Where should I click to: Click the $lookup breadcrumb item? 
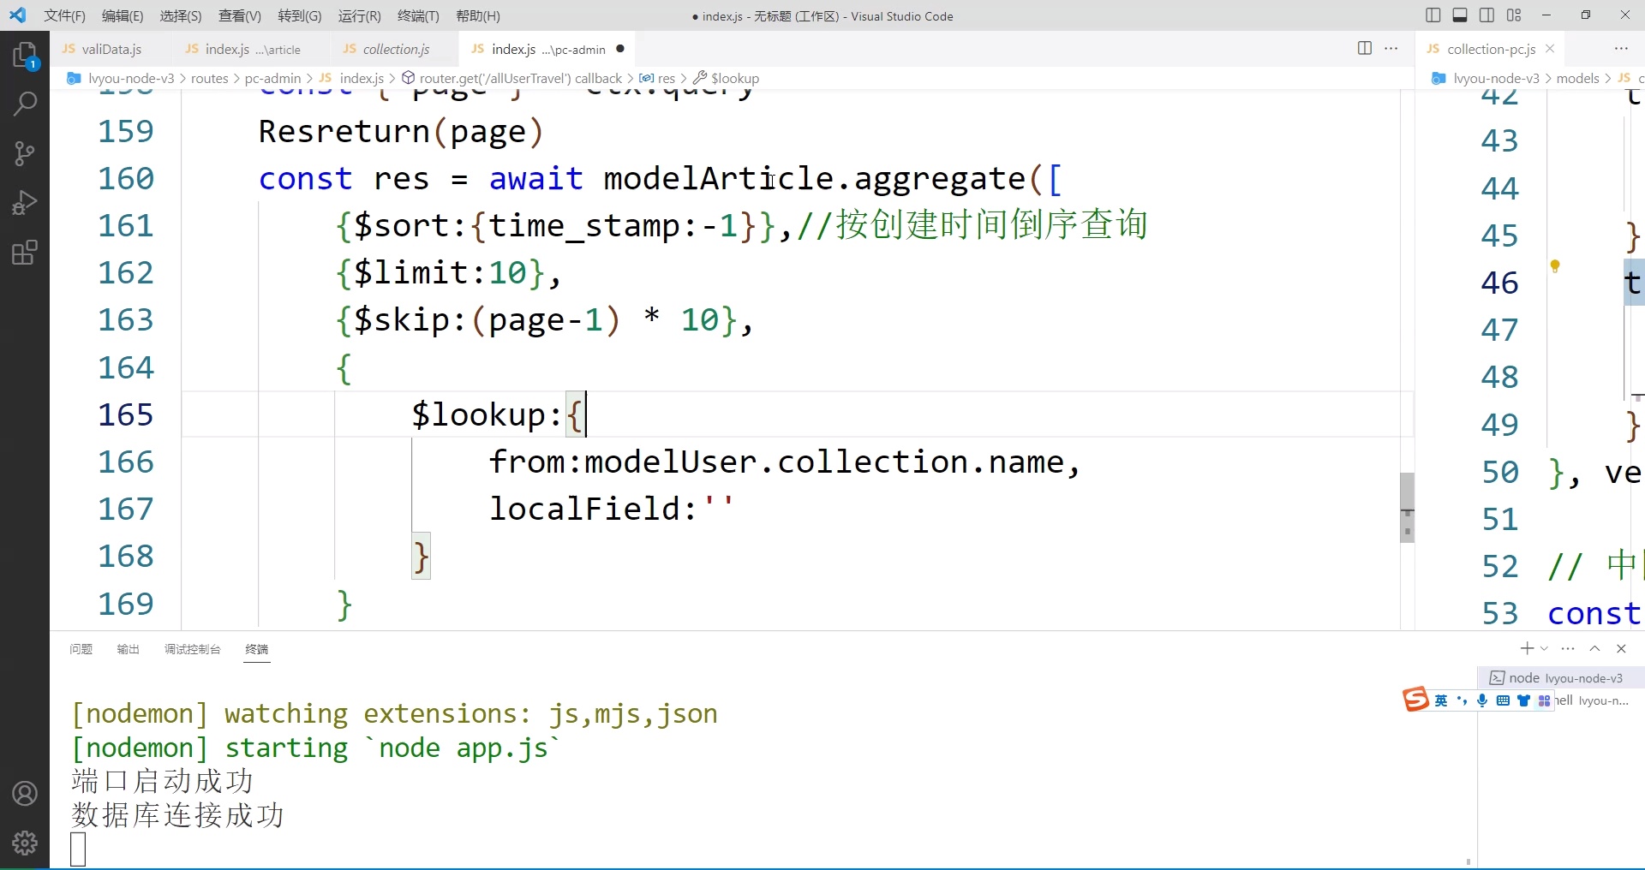[733, 78]
